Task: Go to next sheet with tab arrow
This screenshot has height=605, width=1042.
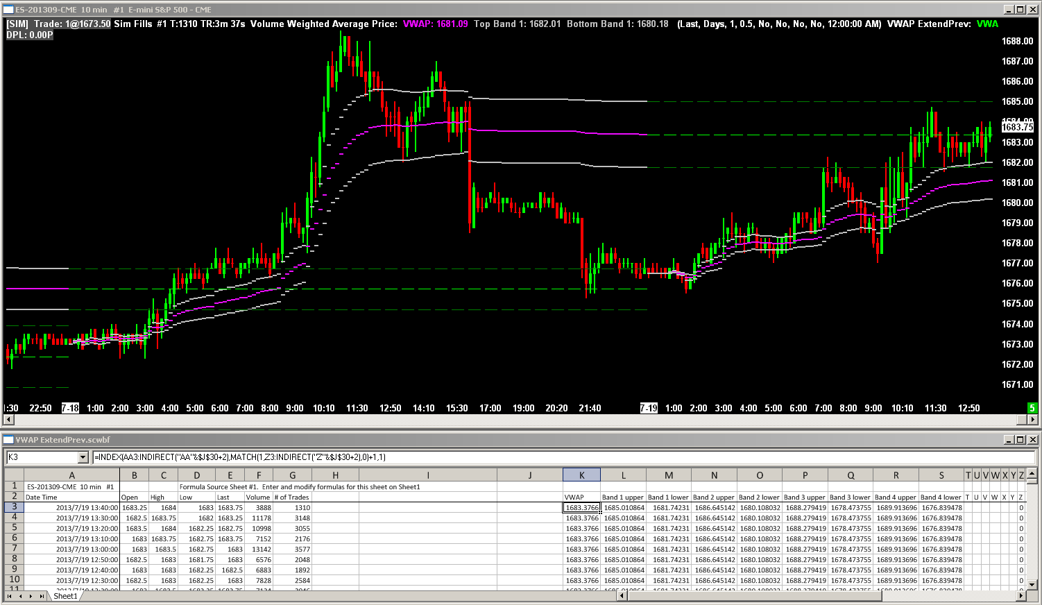Action: (31, 596)
